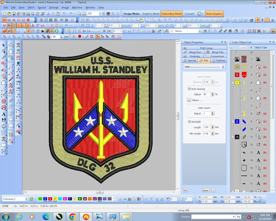Click the Travel by 1 stitch icon
Viewport: 276px width, 221px height.
point(18,101)
